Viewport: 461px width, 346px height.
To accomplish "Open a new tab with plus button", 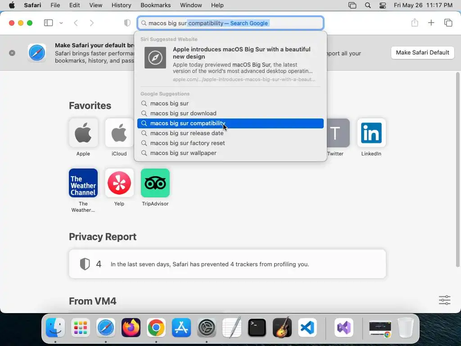I will click(431, 23).
